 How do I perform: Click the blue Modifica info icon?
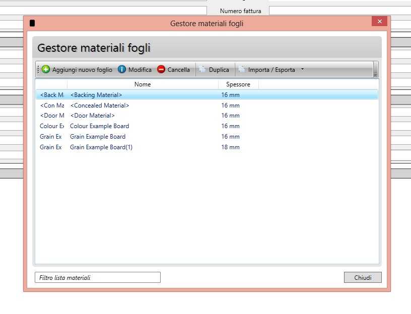(x=122, y=70)
